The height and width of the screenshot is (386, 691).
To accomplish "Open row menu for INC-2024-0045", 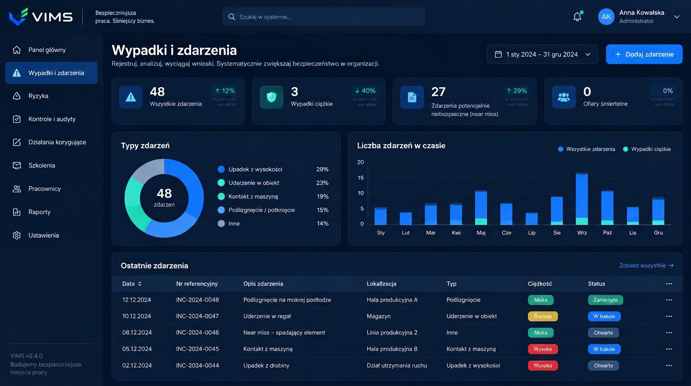I will click(669, 349).
